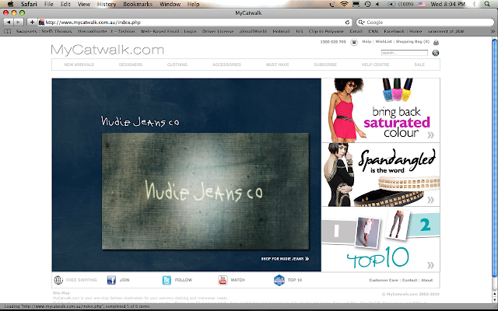Open the View menu
The height and width of the screenshot is (311, 498).
point(84,4)
